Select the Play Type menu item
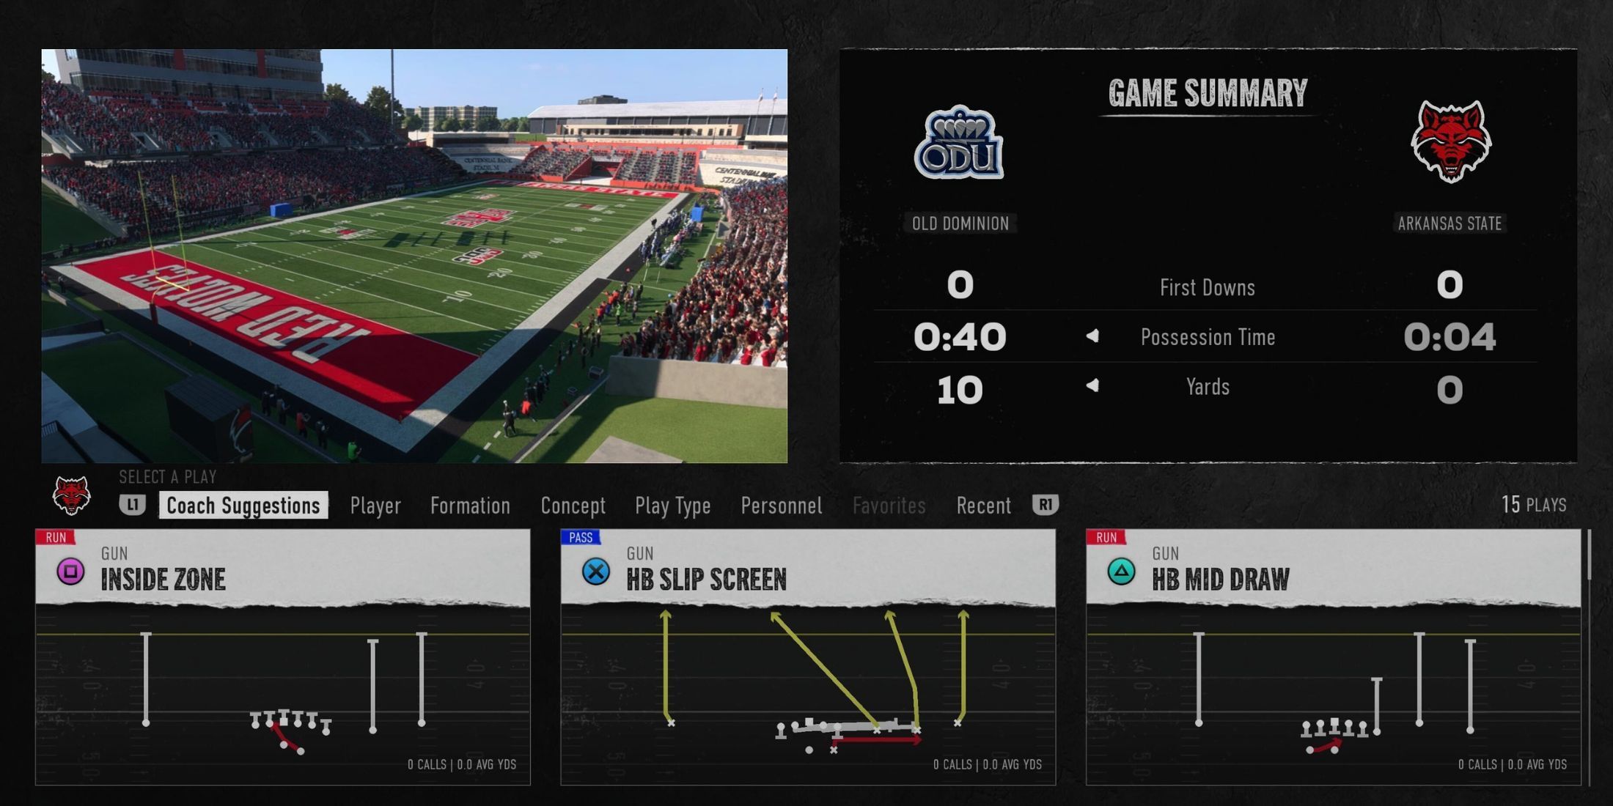 672,506
